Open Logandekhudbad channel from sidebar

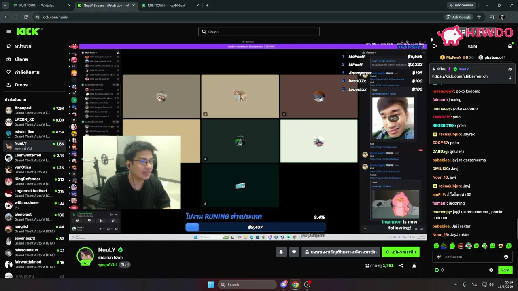[x=34, y=193]
